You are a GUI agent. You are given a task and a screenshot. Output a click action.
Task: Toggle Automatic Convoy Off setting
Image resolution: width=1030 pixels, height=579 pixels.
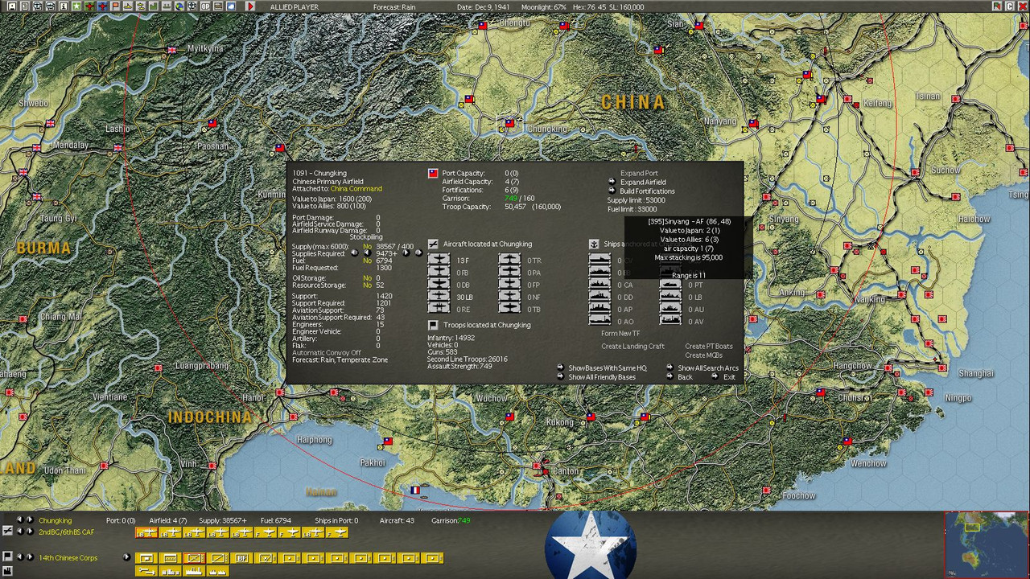pos(327,353)
